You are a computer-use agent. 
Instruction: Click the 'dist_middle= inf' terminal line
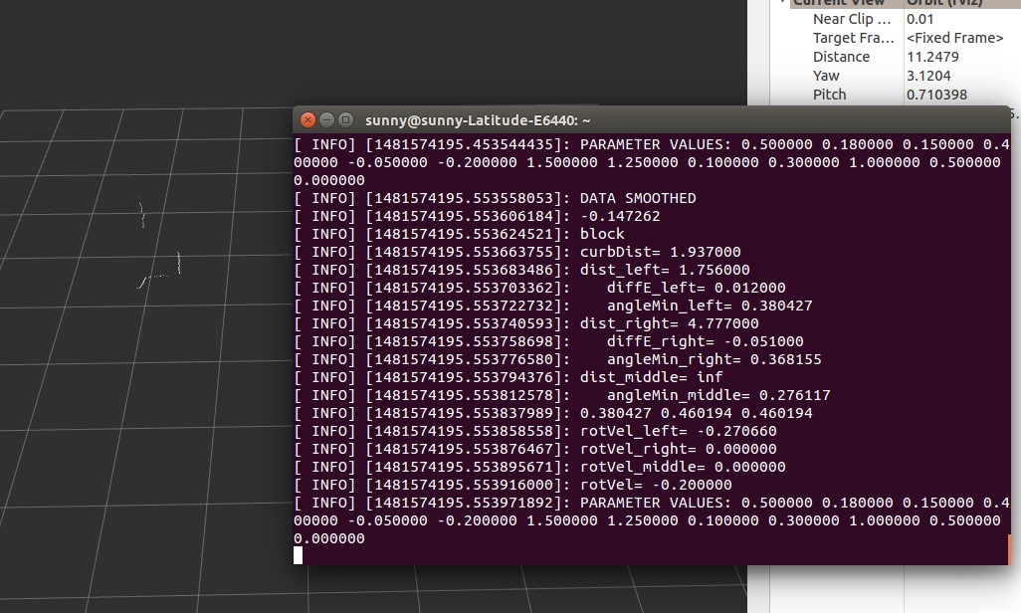click(x=651, y=377)
